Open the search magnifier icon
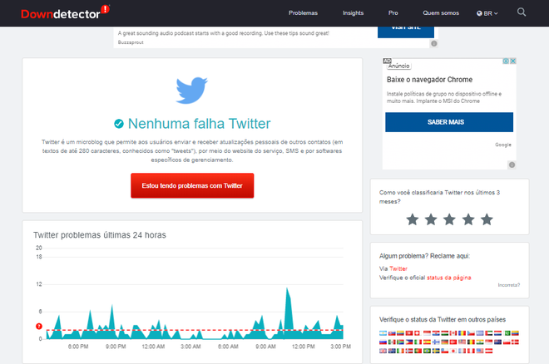 (522, 12)
